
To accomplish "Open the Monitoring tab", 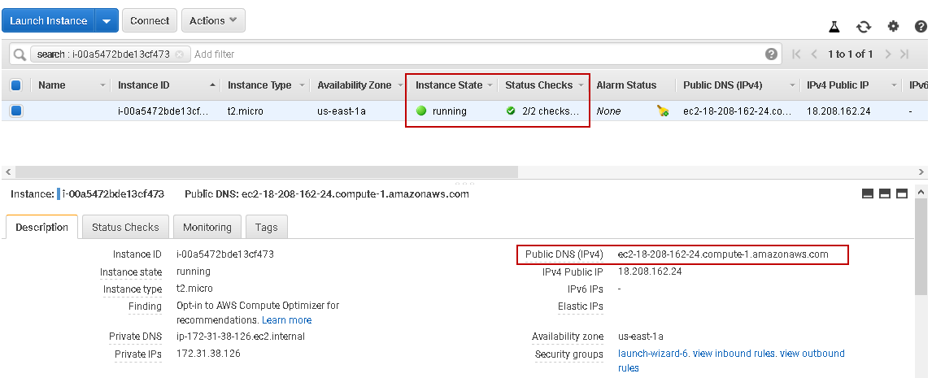I will pyautogui.click(x=207, y=228).
